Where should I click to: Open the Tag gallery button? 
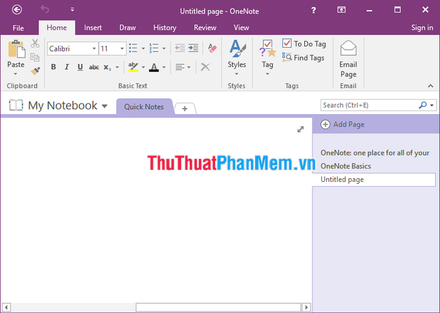pyautogui.click(x=267, y=57)
